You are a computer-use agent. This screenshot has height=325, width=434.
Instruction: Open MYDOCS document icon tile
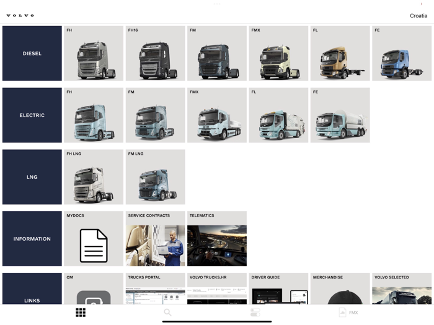[x=94, y=239]
